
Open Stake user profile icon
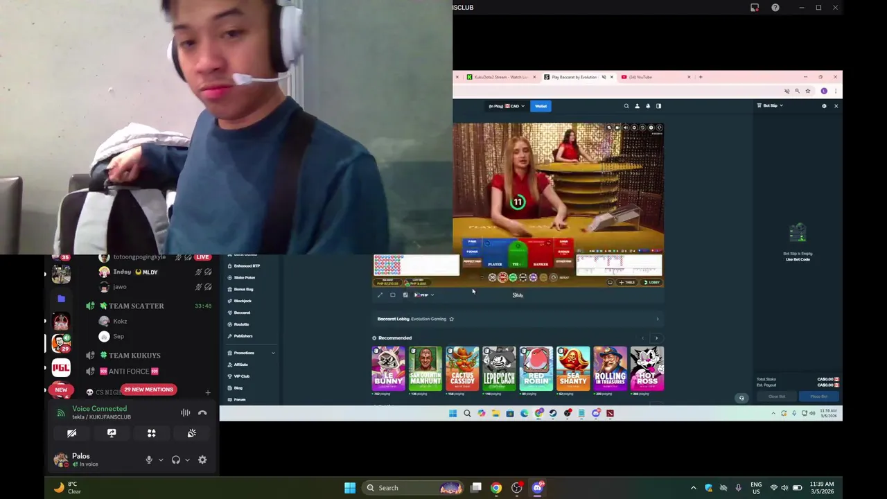click(637, 106)
